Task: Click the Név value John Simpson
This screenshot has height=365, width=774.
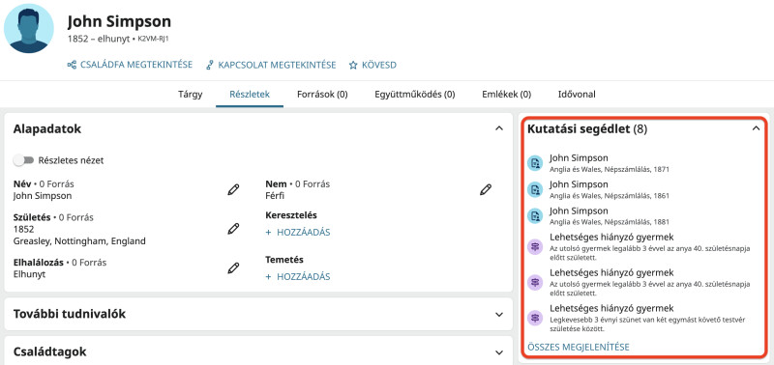Action: (x=43, y=196)
